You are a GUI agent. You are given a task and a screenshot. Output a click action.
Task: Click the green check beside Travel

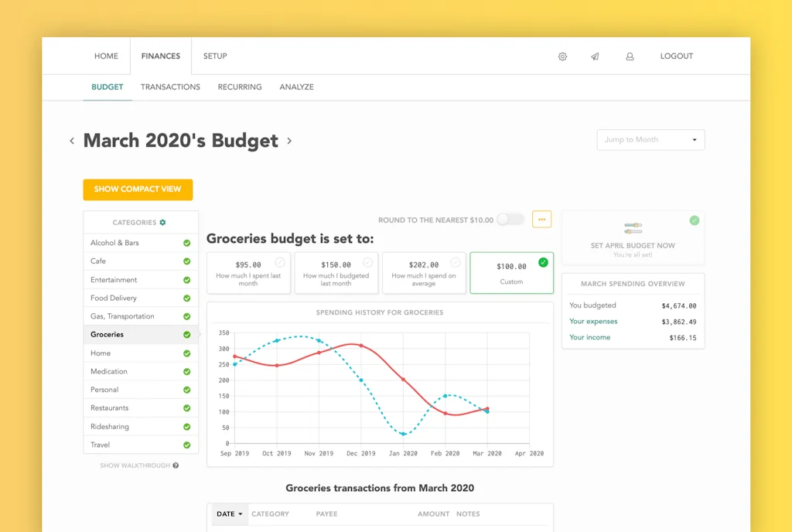(187, 445)
